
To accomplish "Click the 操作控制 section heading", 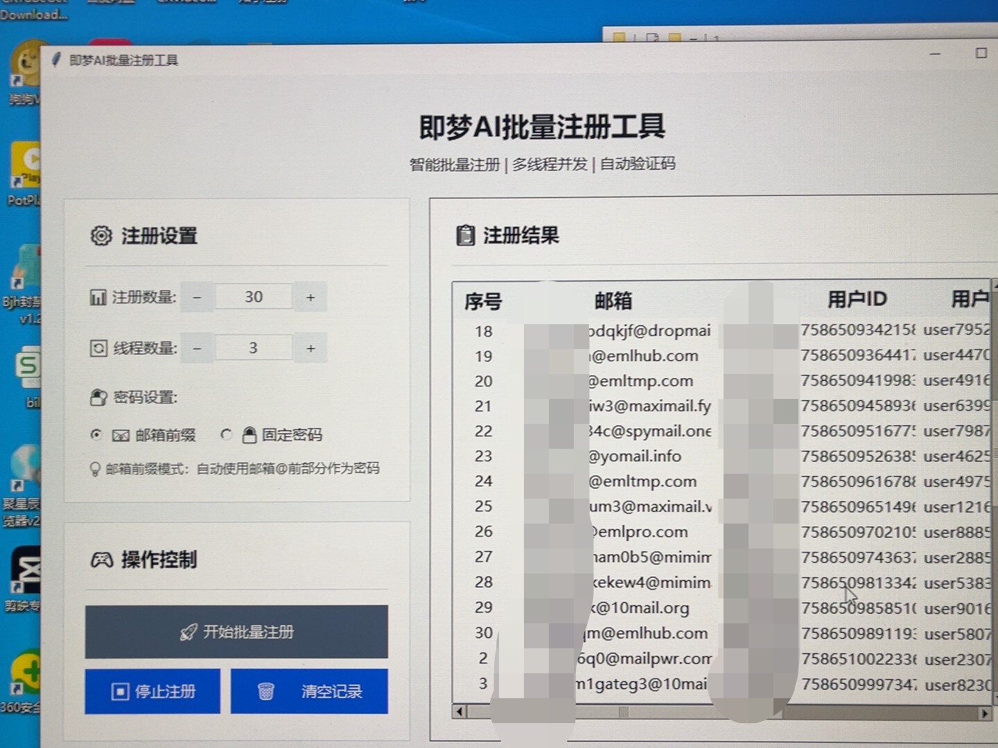I will 159,560.
